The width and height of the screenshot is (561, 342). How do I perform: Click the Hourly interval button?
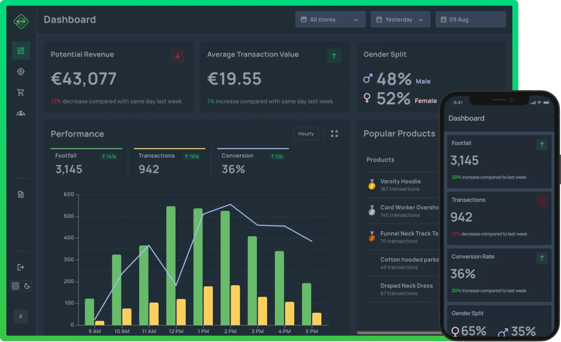[x=306, y=134]
